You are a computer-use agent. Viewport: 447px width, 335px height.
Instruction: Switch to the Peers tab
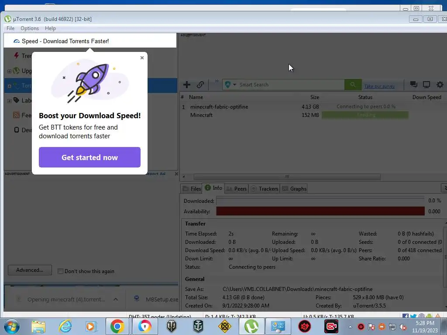tap(236, 188)
